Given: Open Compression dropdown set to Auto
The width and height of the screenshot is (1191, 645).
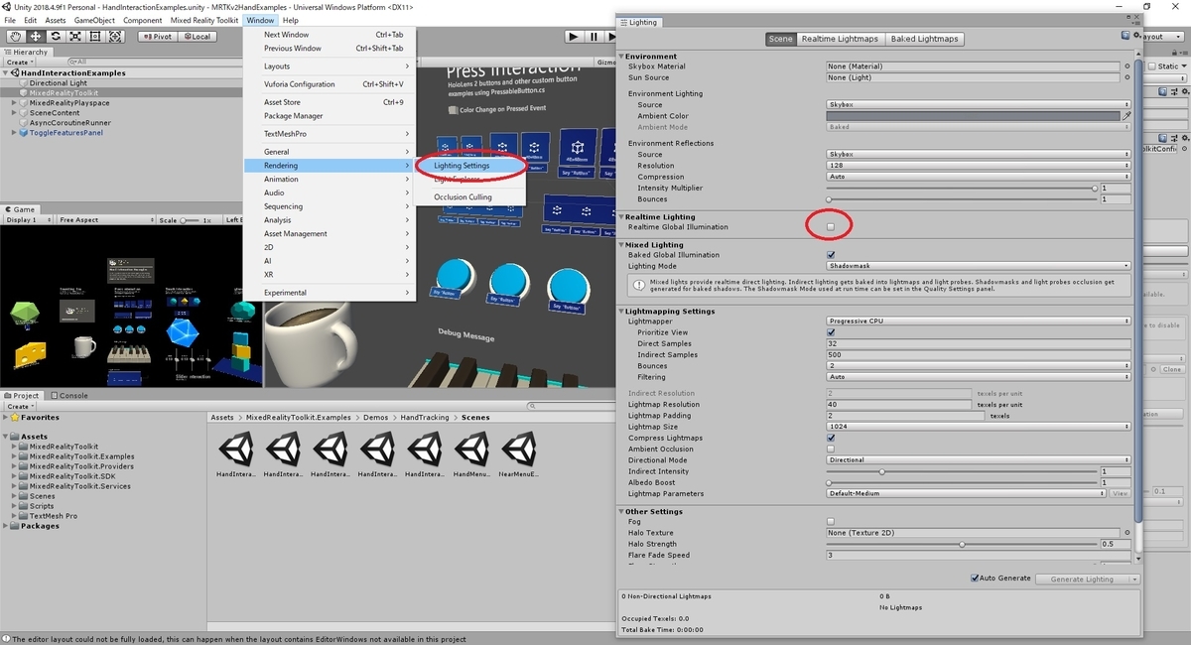Looking at the screenshot, I should [x=979, y=177].
